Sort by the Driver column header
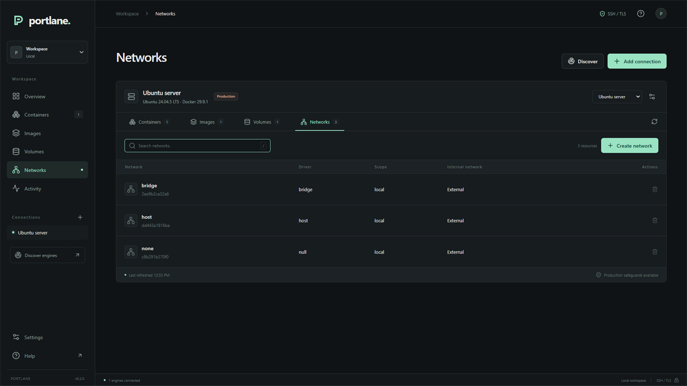Screen dimensions: 687x386 [x=305, y=167]
